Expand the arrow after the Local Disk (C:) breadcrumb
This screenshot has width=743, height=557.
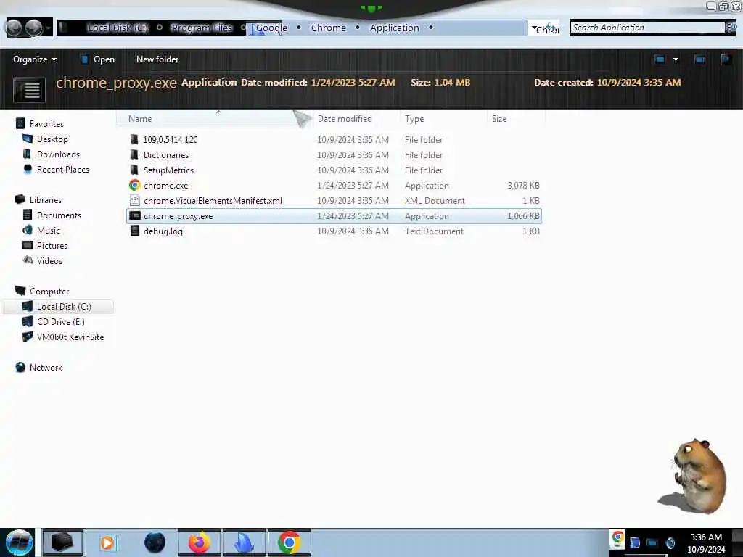[160, 28]
